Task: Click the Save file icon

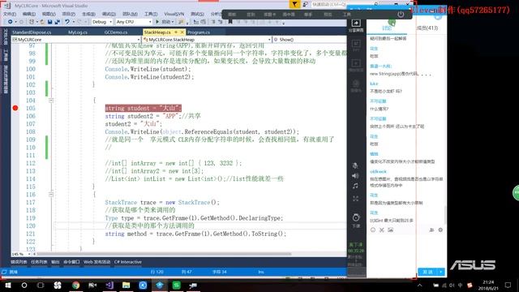Action: tap(49, 22)
